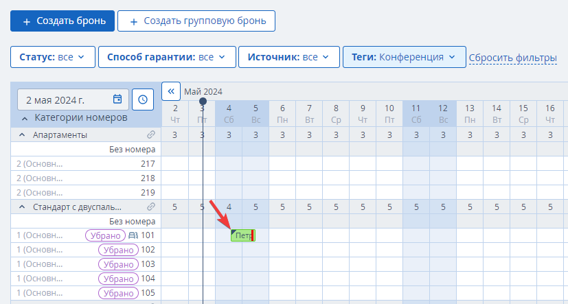
Task: Open the Петр booking in room 101
Action: point(243,235)
